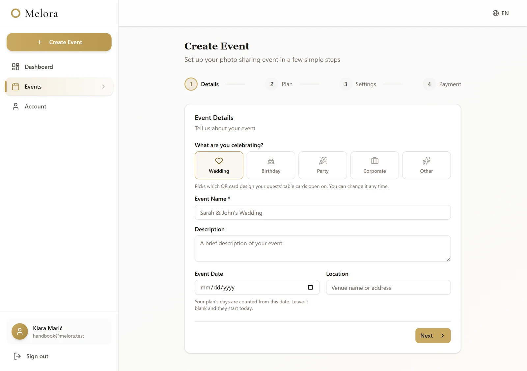This screenshot has height=371, width=527.
Task: Select the Birthday celebration option
Action: [271, 165]
